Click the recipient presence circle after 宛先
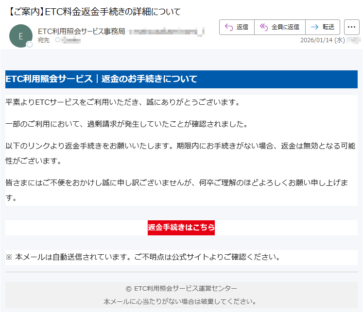Viewport: 363px width, 312px height. (x=58, y=40)
